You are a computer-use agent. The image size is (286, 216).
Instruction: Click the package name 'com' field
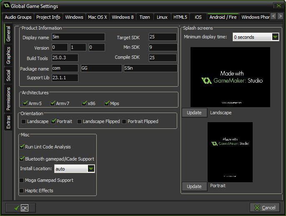pos(65,68)
